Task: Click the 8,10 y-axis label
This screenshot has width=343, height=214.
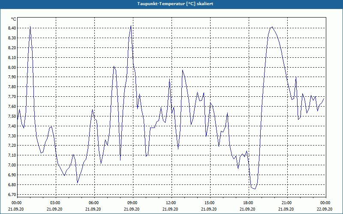Action: (x=12, y=58)
